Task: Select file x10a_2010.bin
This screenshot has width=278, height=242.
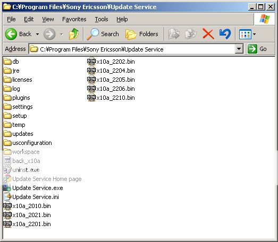Action: point(27,206)
